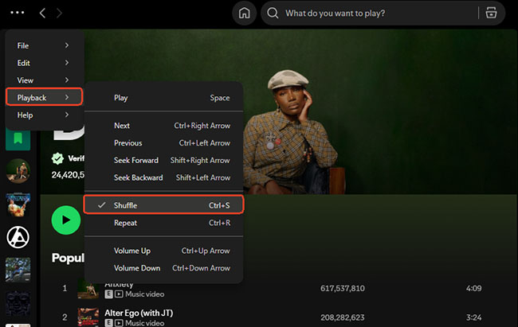Viewport: 518px width, 327px height.
Task: Go forward with the right arrow
Action: click(x=59, y=14)
